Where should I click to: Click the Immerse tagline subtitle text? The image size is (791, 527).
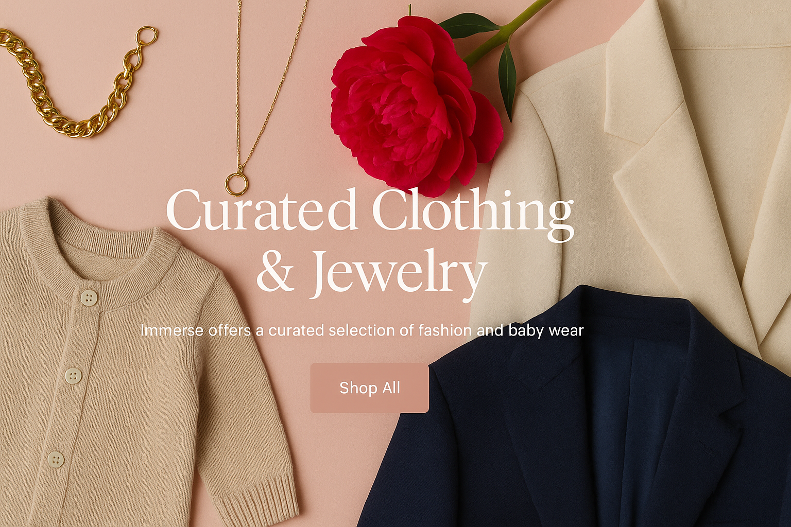pos(362,330)
